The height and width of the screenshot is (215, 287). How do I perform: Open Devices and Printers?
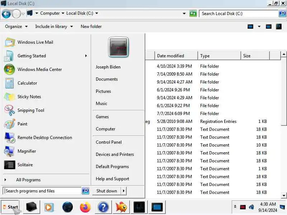115,154
